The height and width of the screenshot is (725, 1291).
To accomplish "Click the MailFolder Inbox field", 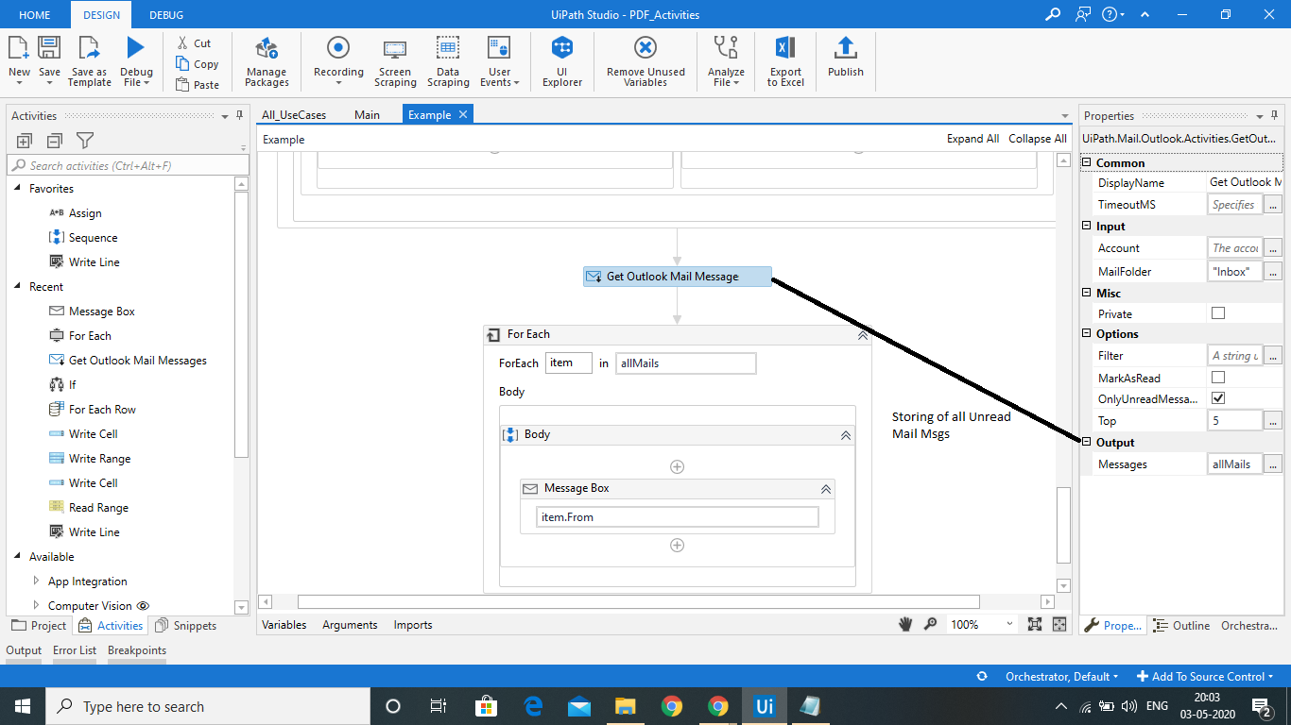I will [x=1235, y=271].
